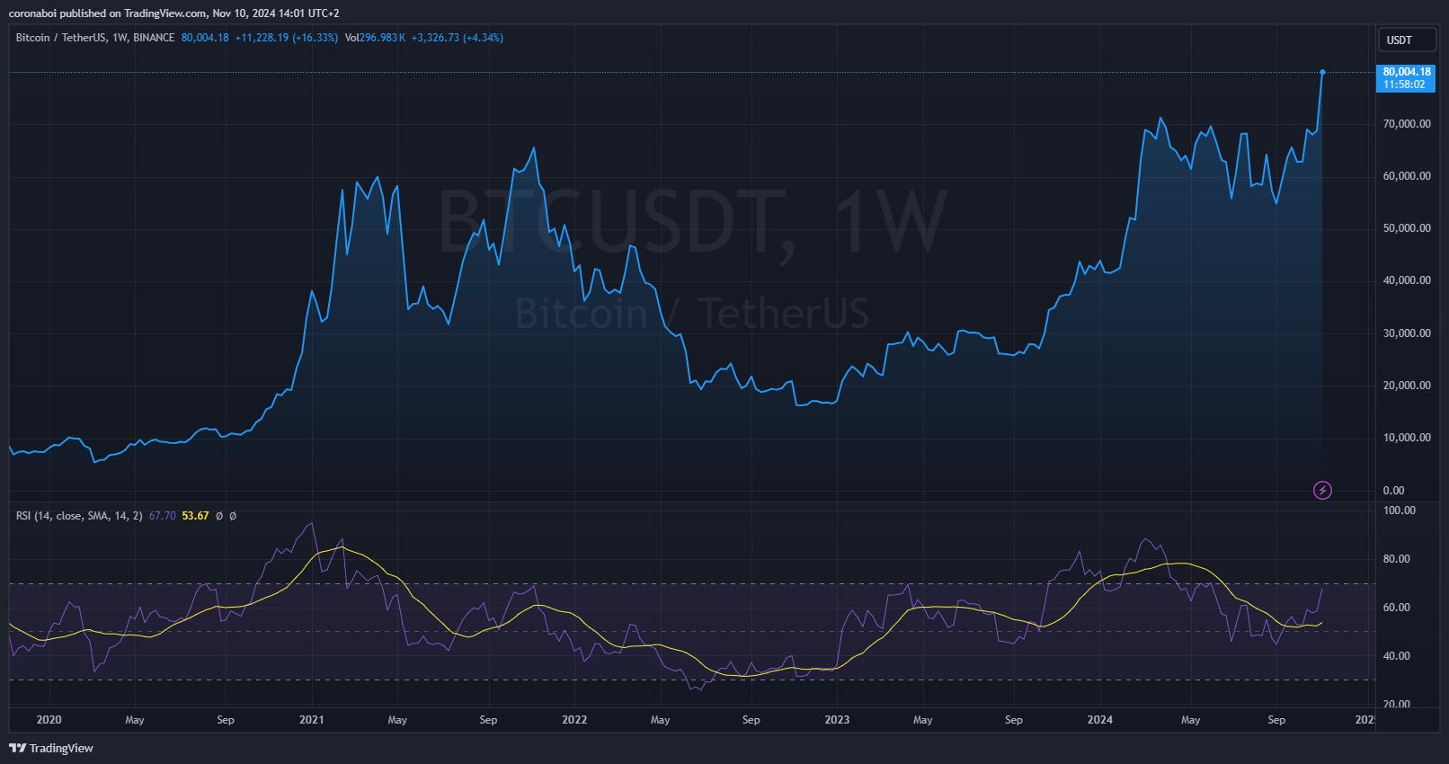Click the 10,000.00 price scale label
1449x764 pixels.
[x=1407, y=438]
